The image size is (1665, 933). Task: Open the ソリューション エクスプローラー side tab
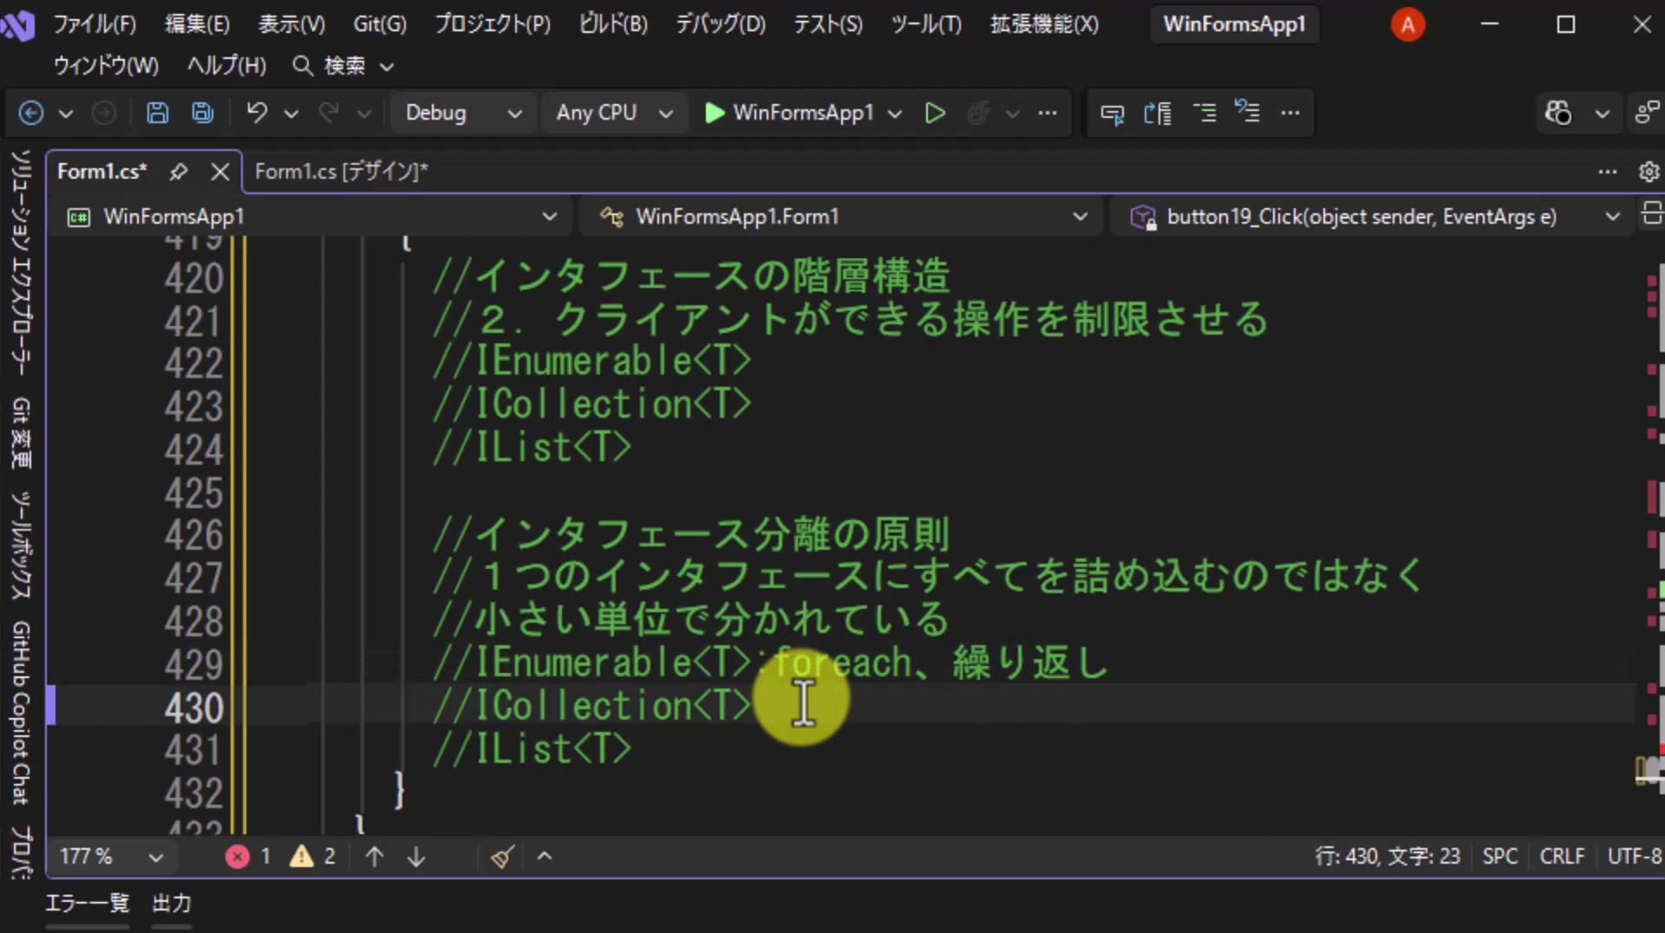click(21, 263)
